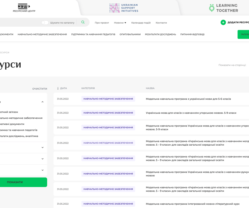The image size is (249, 208).
Task: Click the category tag in the 5-6 класів row
Action: 108,99
